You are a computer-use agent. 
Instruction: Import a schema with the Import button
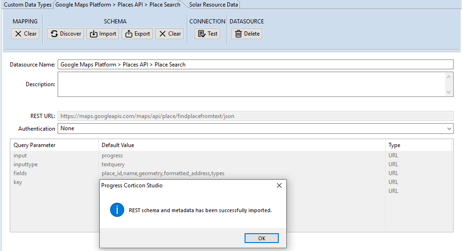(103, 34)
